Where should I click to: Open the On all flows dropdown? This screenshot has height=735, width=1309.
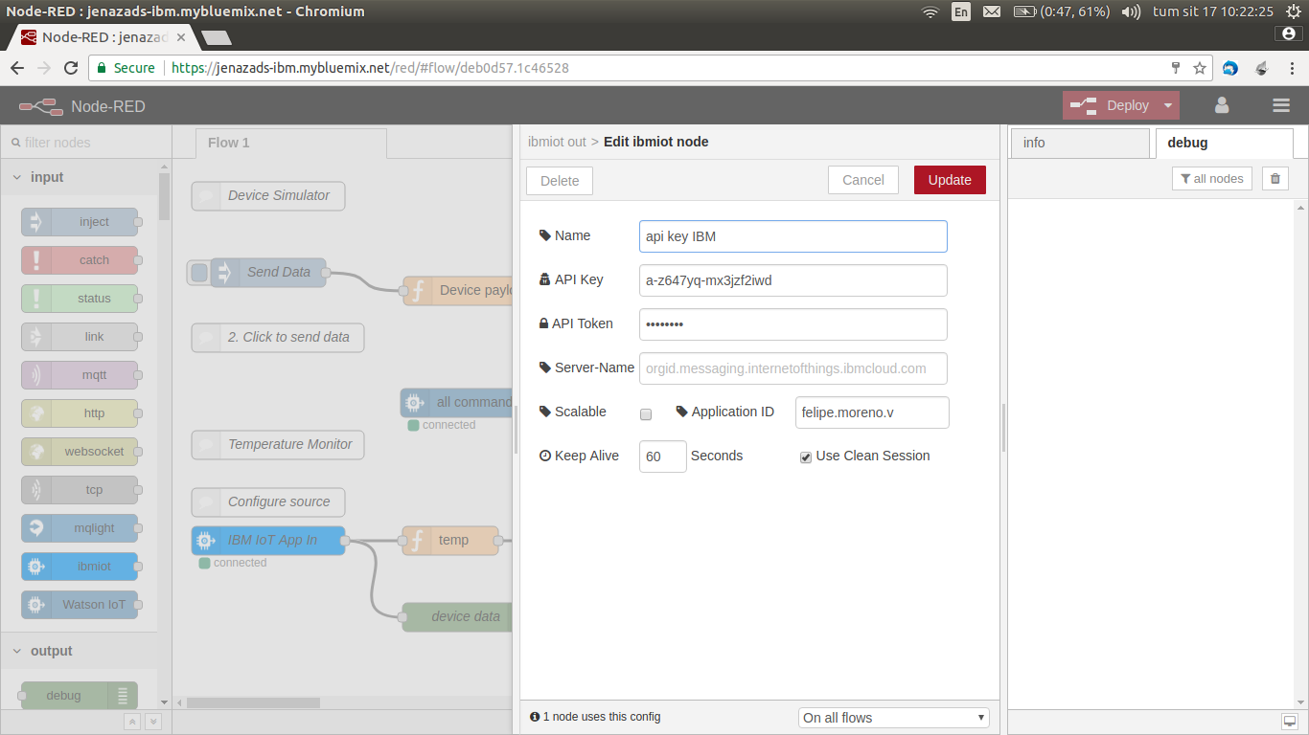pos(894,718)
